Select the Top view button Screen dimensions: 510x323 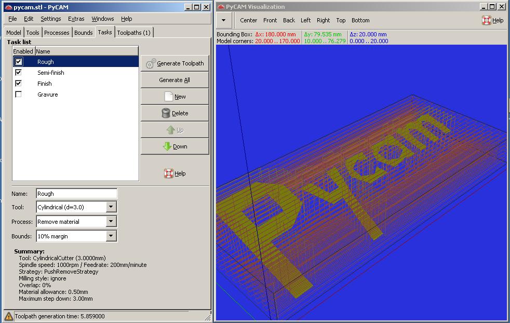tap(341, 20)
